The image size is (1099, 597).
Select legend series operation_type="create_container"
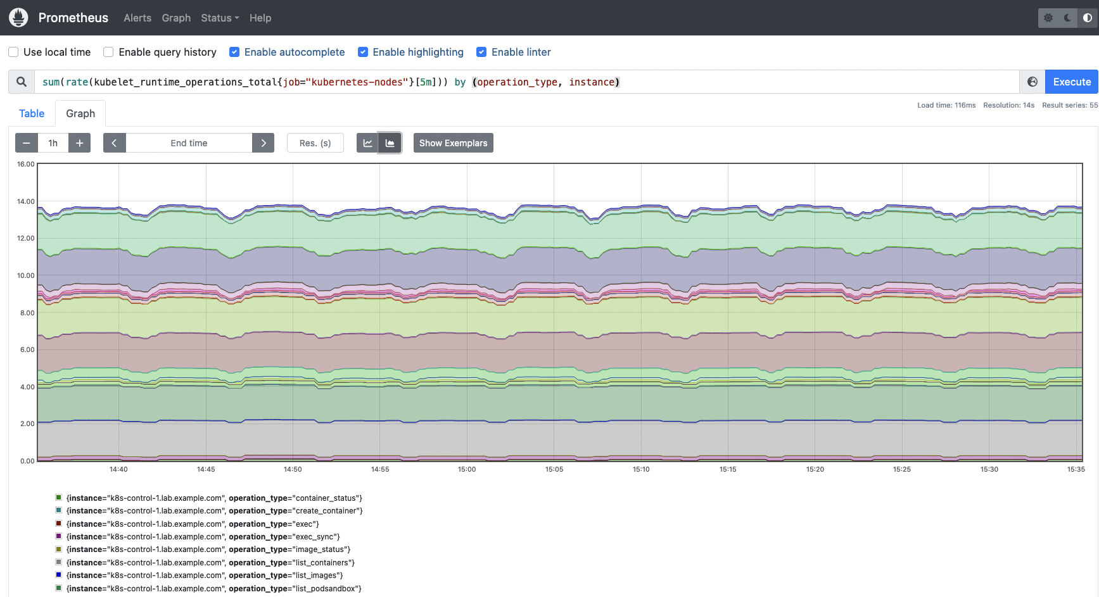pyautogui.click(x=215, y=511)
